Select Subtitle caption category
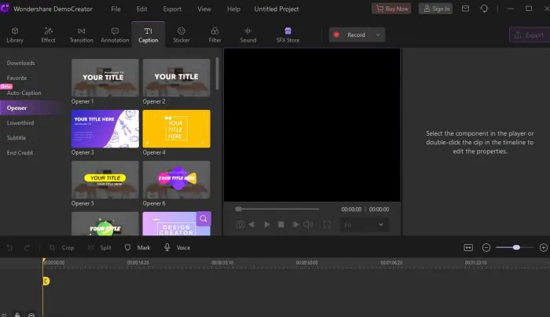 (x=16, y=137)
